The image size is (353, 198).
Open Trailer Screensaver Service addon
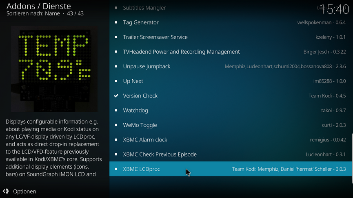231,37
